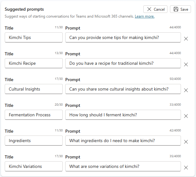Viewport: 196px width, 177px height.
Task: Click the traditional kimchi recipe prompt field
Action: tap(123, 63)
